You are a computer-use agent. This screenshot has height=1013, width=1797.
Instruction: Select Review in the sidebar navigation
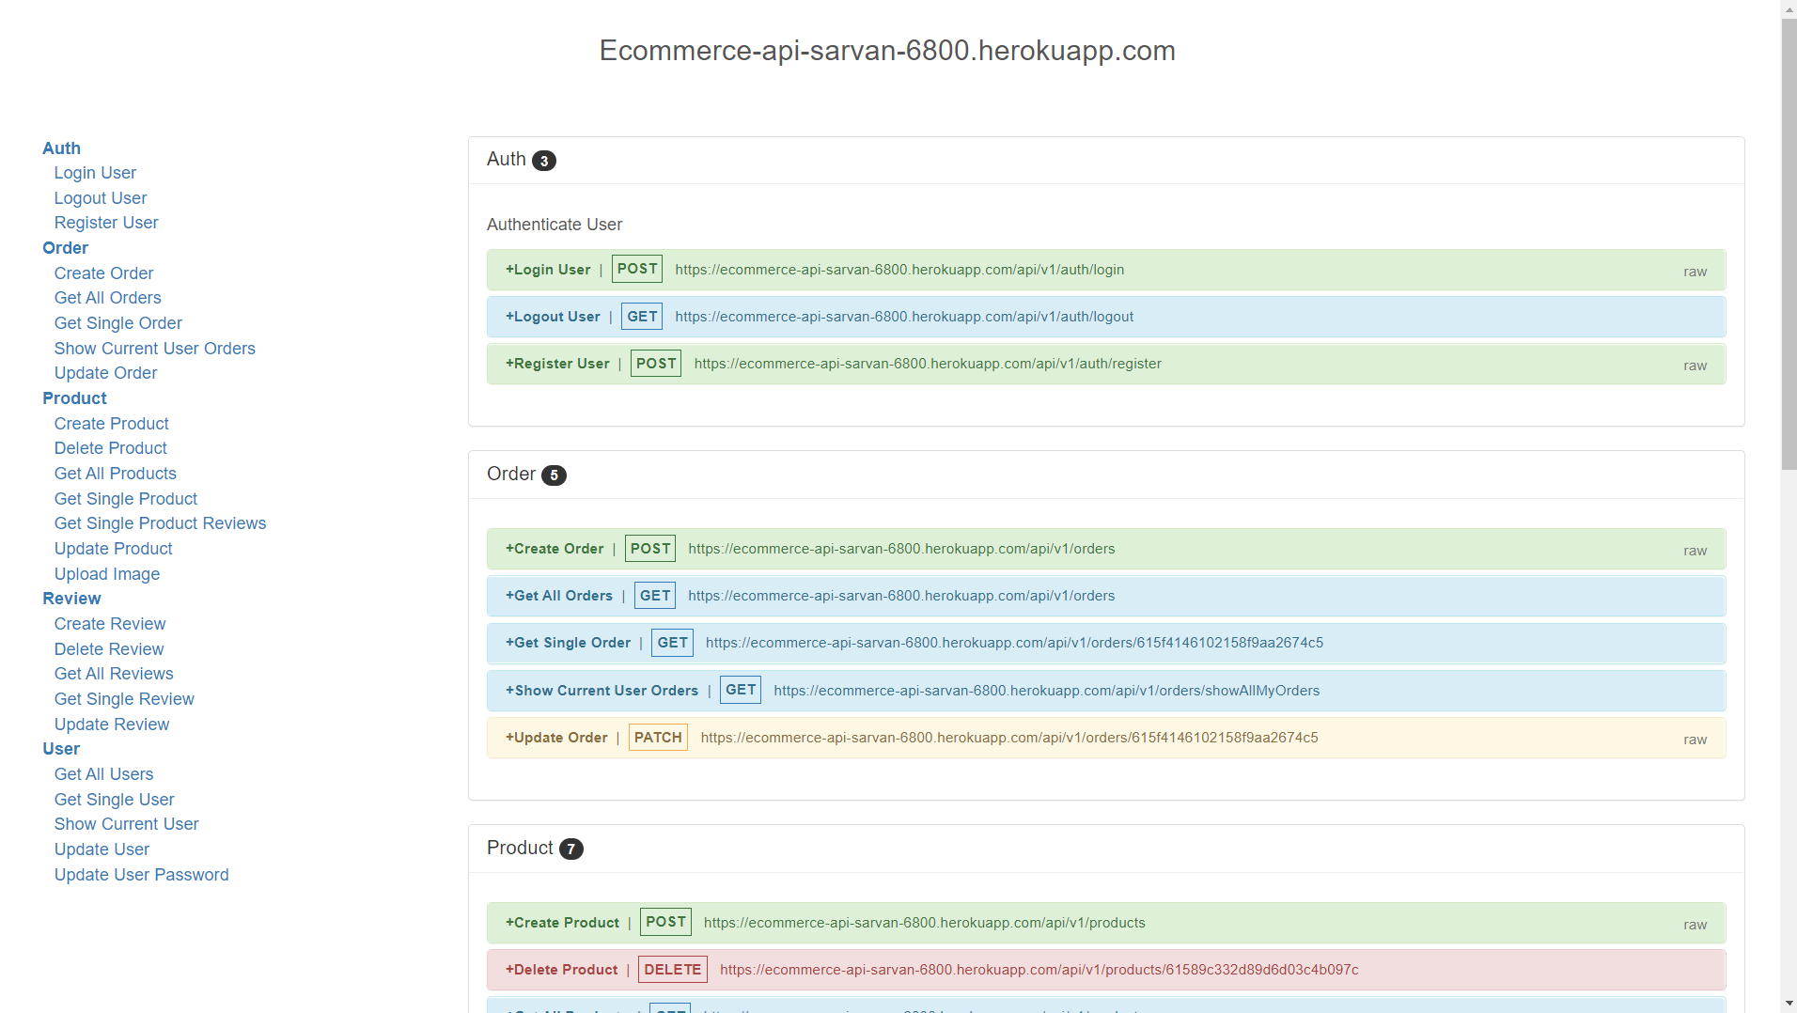click(71, 599)
